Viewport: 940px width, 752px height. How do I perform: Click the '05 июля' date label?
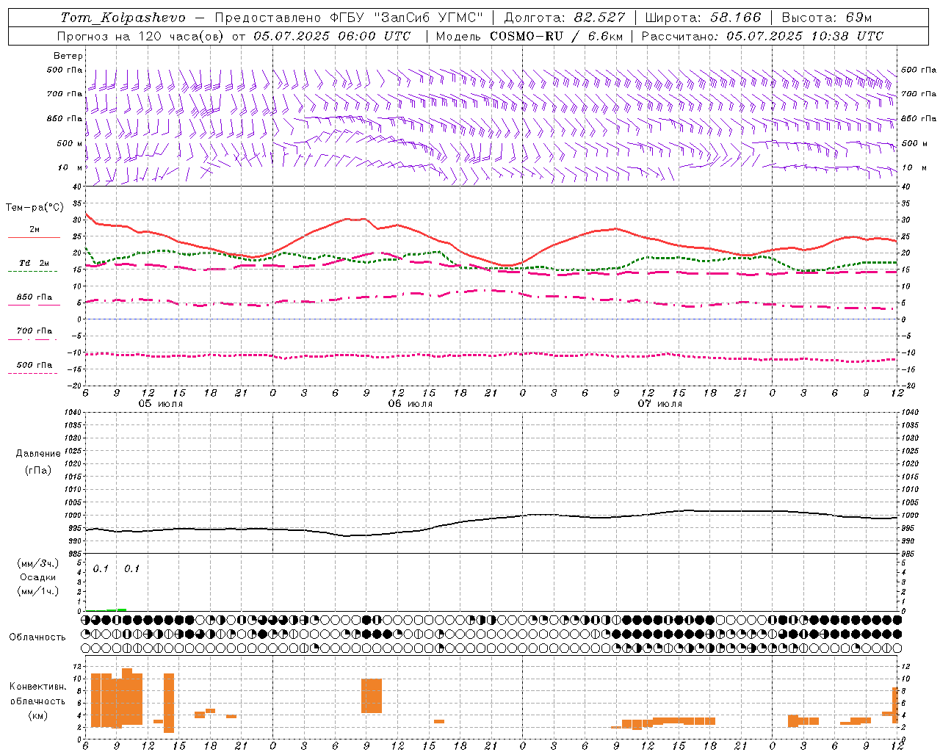pyautogui.click(x=161, y=404)
